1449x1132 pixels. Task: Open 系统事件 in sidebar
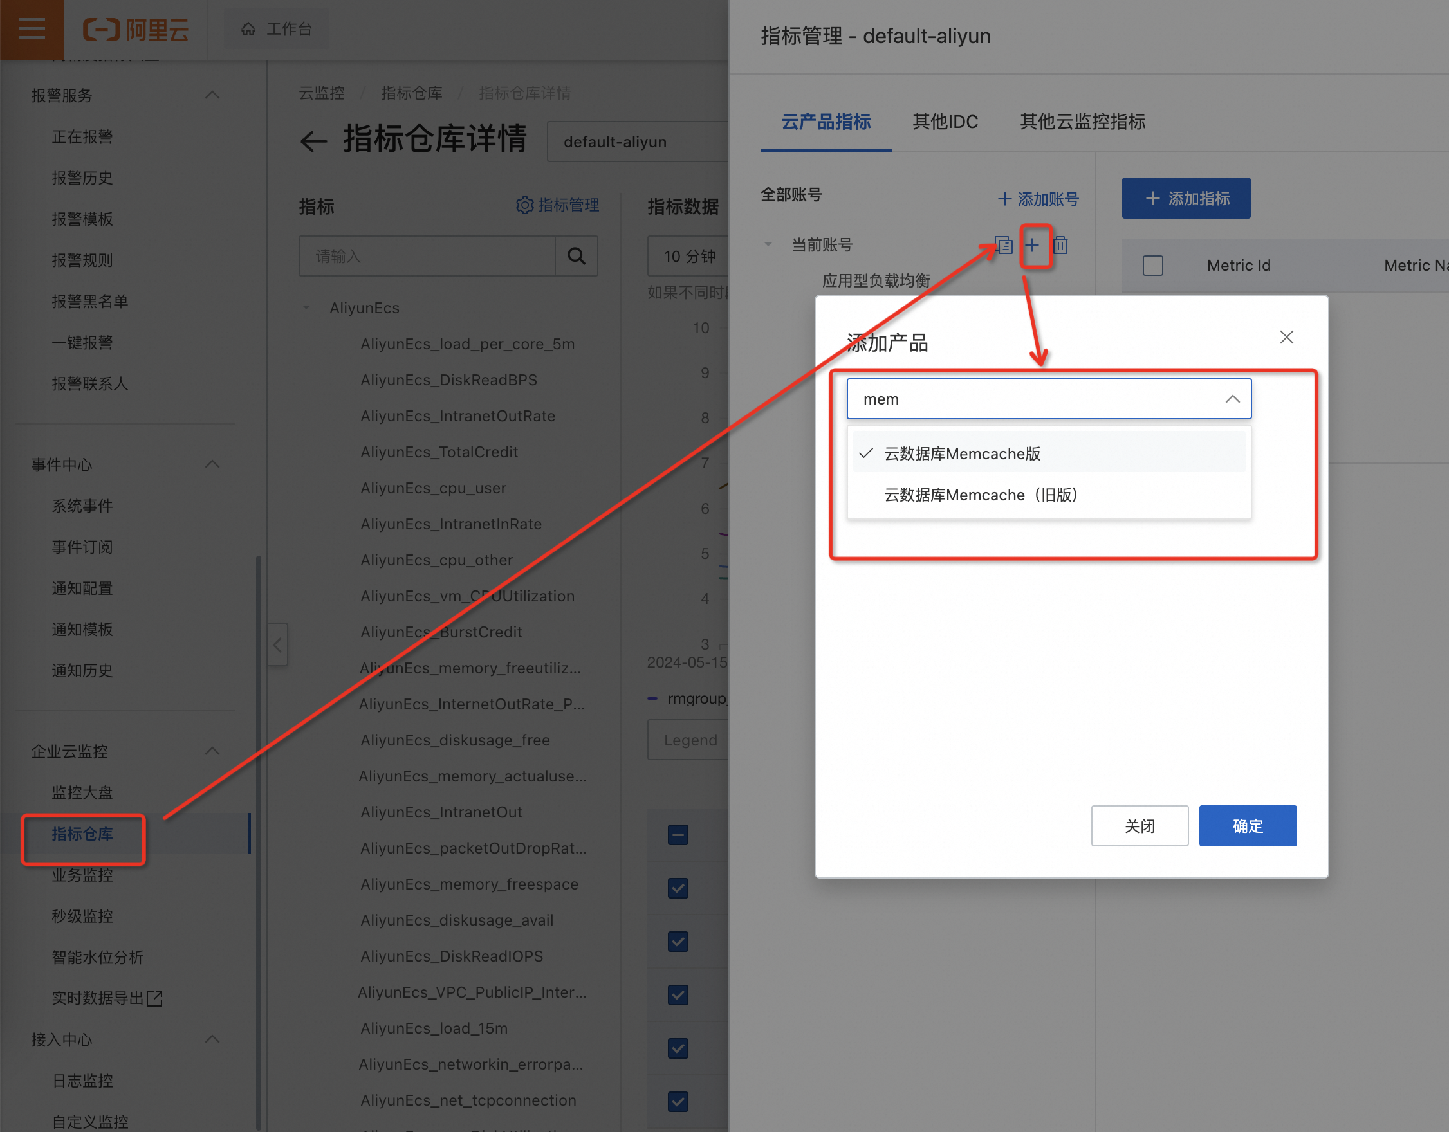(x=82, y=506)
